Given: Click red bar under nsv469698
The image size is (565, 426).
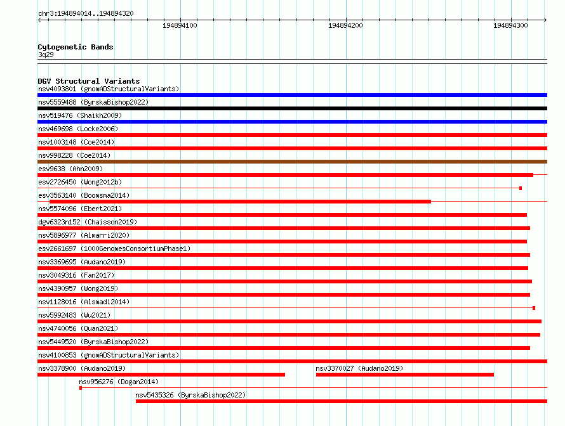Looking at the screenshot, I should [292, 135].
